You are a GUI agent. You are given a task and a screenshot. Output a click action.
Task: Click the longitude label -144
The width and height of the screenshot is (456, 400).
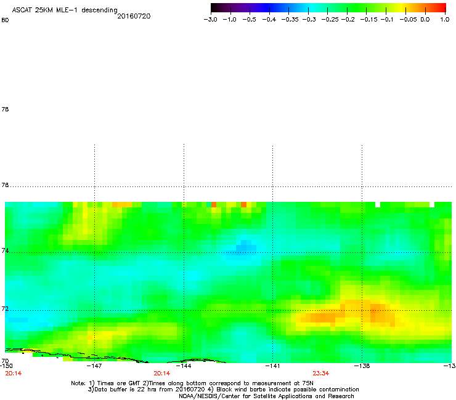[184, 366]
